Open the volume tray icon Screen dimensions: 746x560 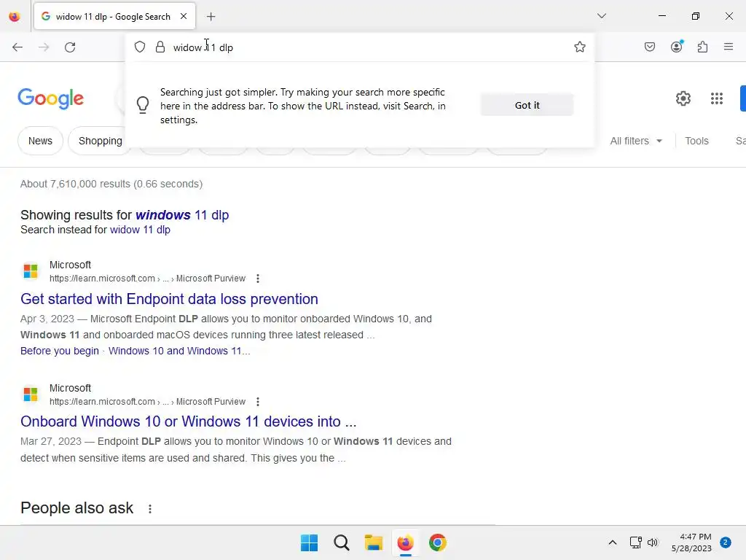pyautogui.click(x=653, y=542)
